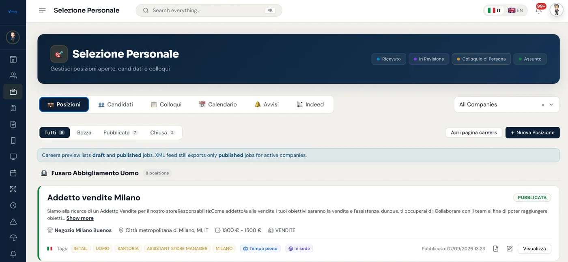Image resolution: width=568 pixels, height=262 pixels.
Task: Click the In sede badge
Action: click(x=299, y=249)
